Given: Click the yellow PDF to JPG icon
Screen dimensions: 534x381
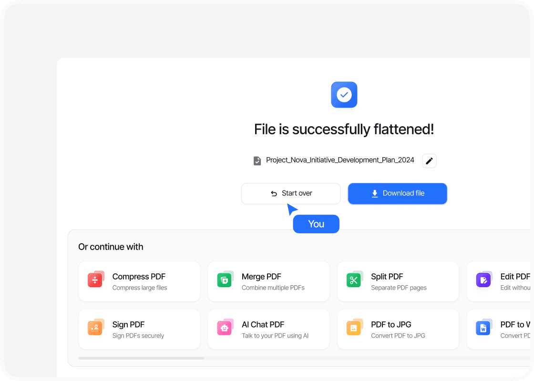Looking at the screenshot, I should click(354, 328).
